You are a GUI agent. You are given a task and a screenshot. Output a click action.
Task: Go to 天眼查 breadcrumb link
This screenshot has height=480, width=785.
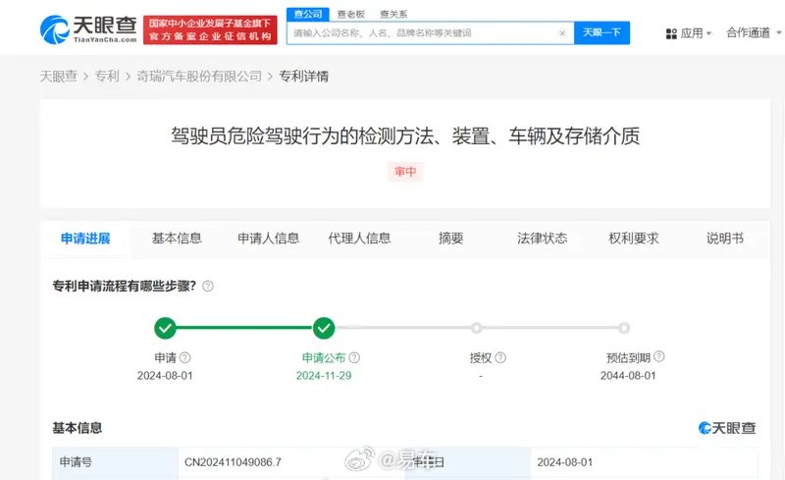click(59, 77)
